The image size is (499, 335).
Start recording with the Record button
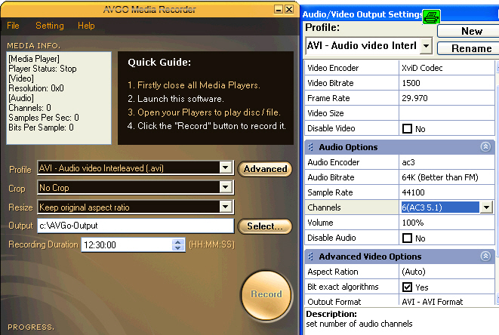tap(266, 294)
